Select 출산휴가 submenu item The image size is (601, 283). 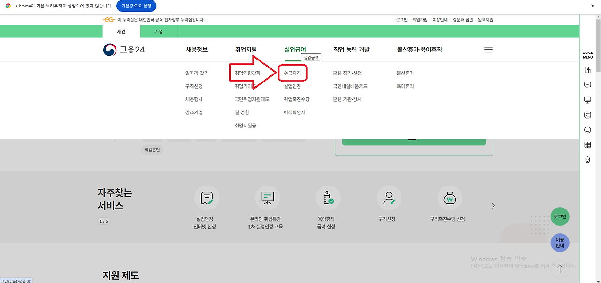[405, 73]
